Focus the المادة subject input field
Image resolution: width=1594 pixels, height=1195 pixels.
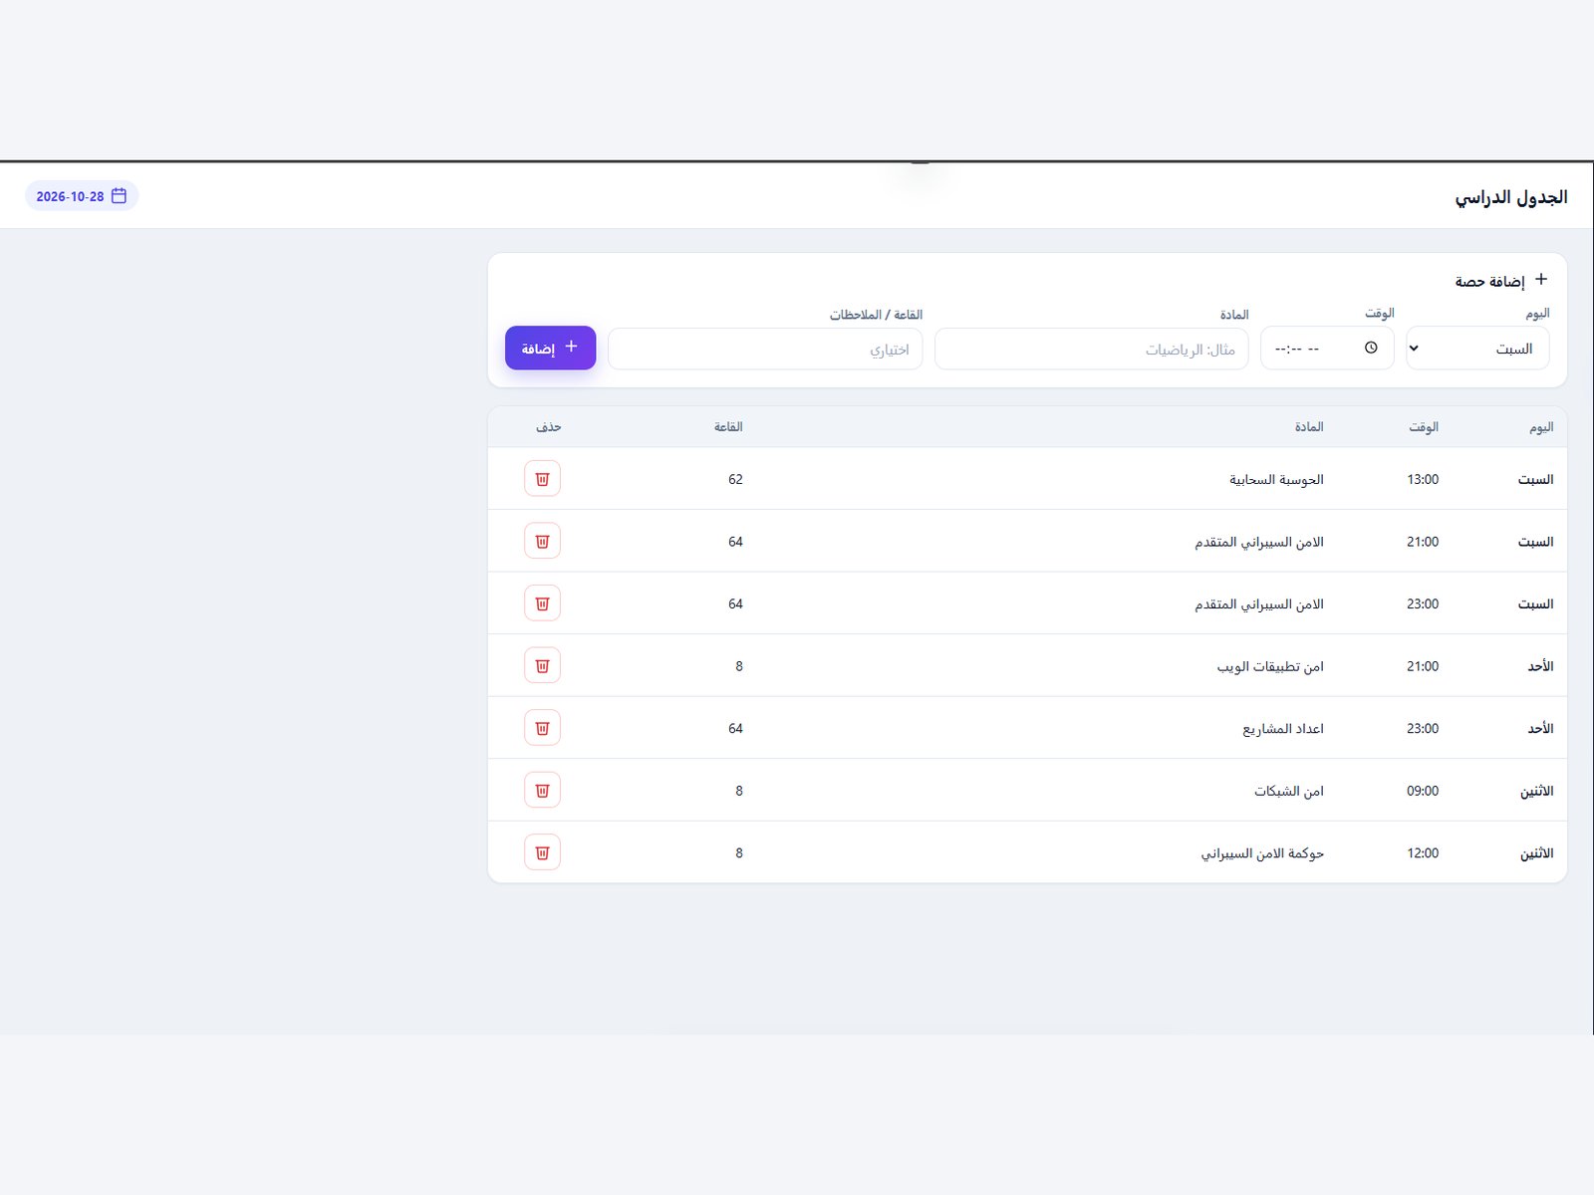pos(1091,350)
